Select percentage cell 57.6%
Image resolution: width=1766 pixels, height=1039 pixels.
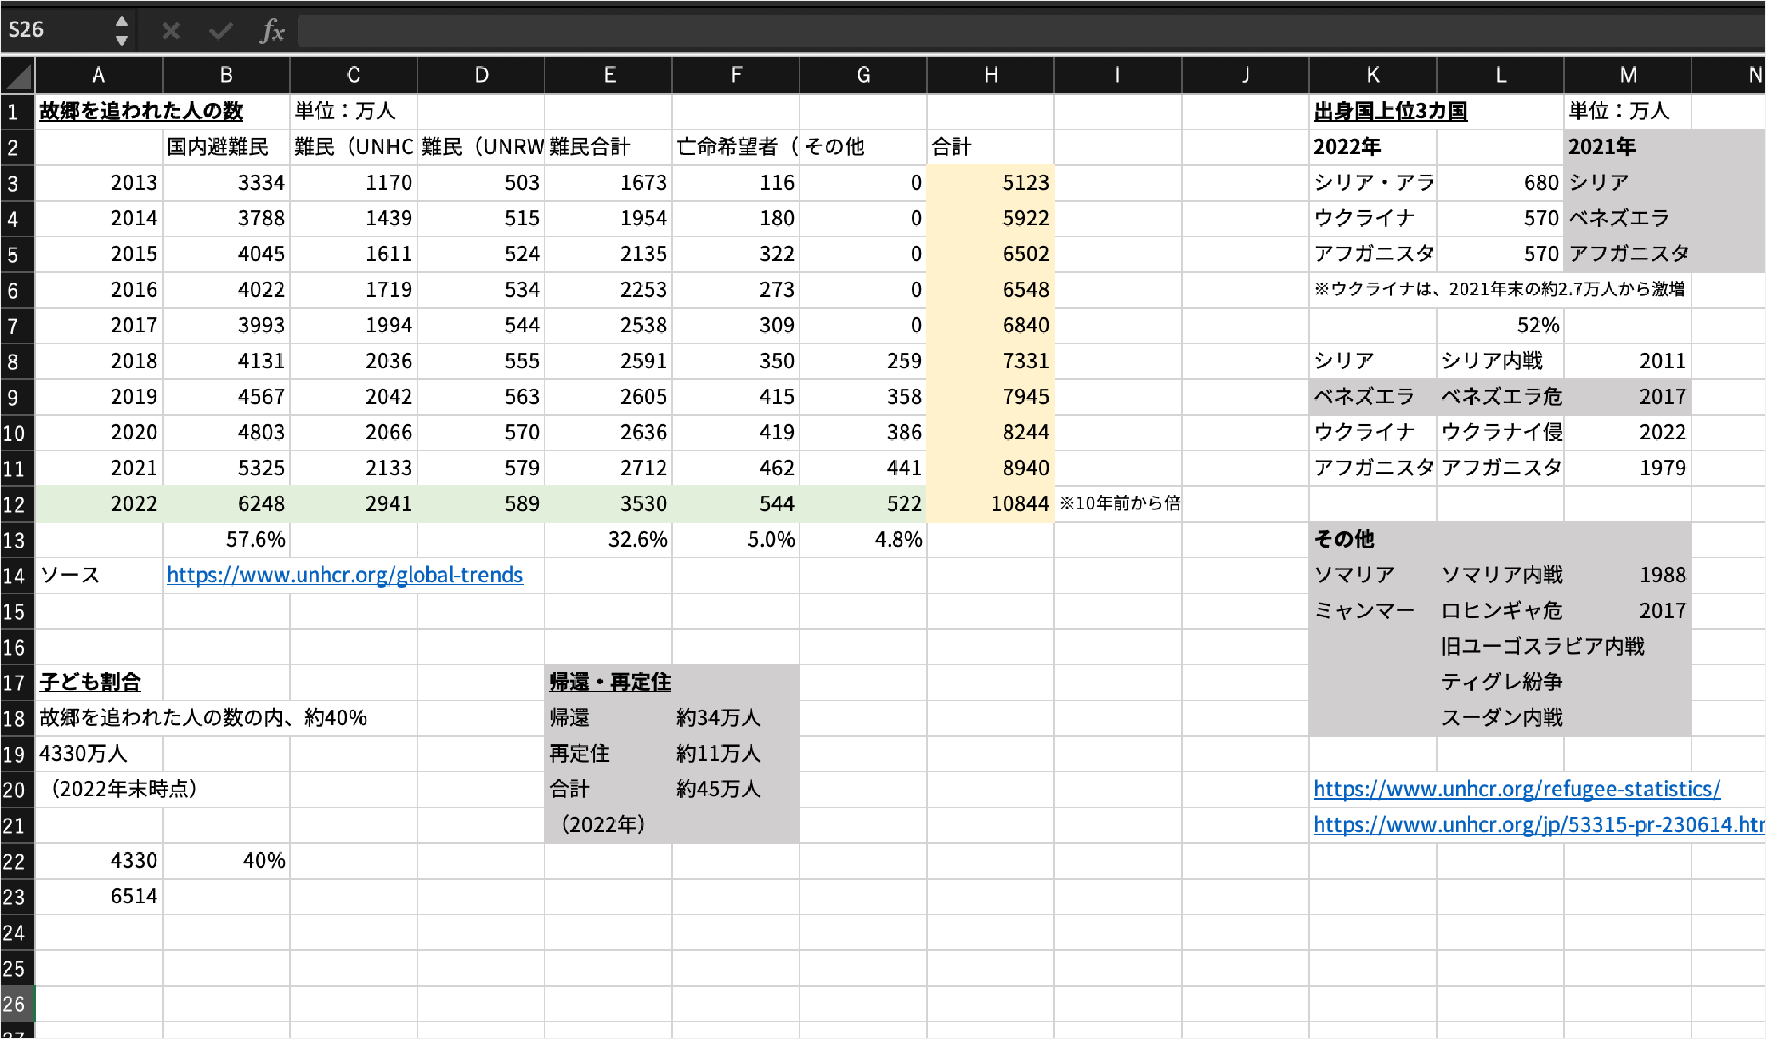(226, 540)
